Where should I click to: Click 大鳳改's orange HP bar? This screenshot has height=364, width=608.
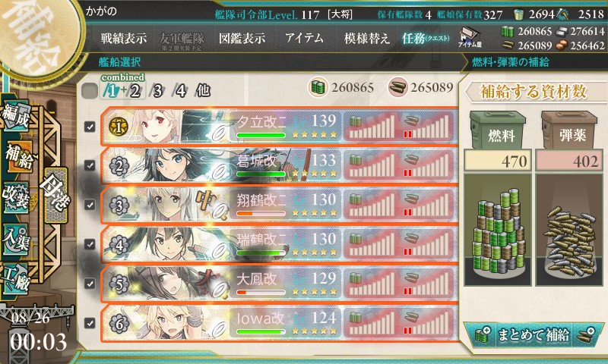(x=261, y=292)
